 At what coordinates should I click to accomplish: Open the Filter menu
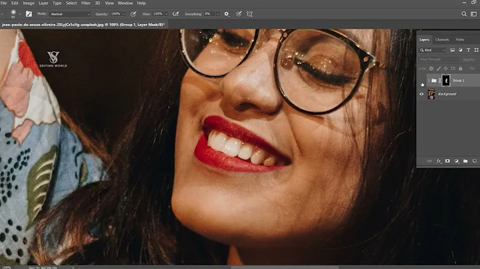coord(86,3)
